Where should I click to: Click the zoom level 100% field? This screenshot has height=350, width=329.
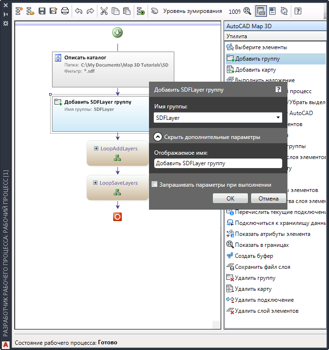click(234, 11)
